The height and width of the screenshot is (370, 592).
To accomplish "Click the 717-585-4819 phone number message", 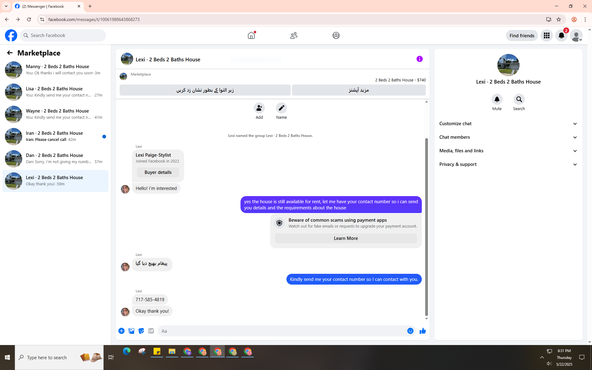I will (x=150, y=299).
